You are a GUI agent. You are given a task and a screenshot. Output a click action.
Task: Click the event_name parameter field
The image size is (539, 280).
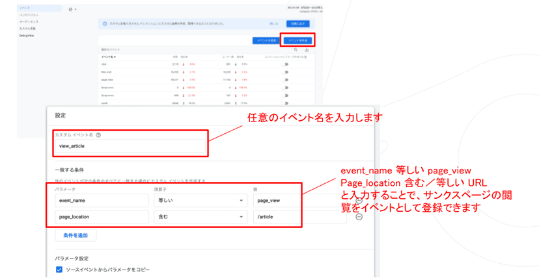pos(102,200)
